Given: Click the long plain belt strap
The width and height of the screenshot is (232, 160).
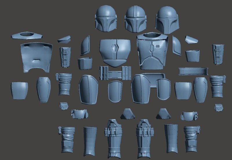Looking at the screenshot, I should coord(193,71).
